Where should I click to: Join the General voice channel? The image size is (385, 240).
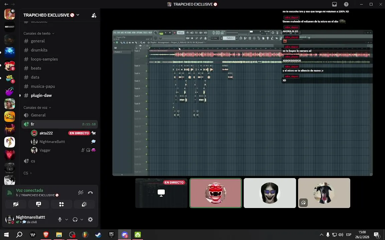pos(59,115)
